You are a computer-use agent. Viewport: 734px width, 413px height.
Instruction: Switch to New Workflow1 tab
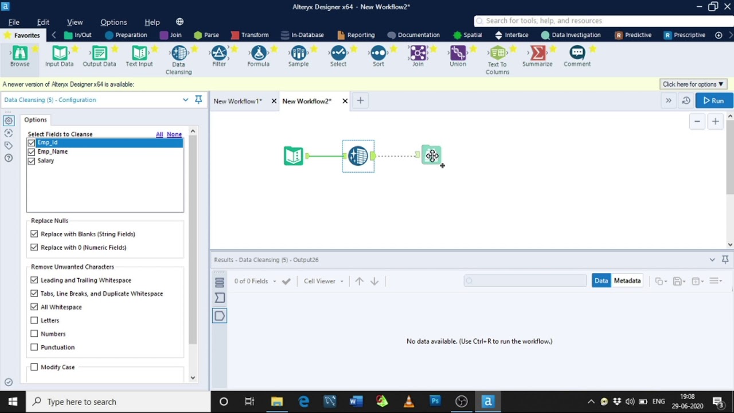[x=237, y=101]
